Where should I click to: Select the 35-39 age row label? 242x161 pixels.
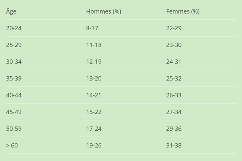[x=14, y=79]
